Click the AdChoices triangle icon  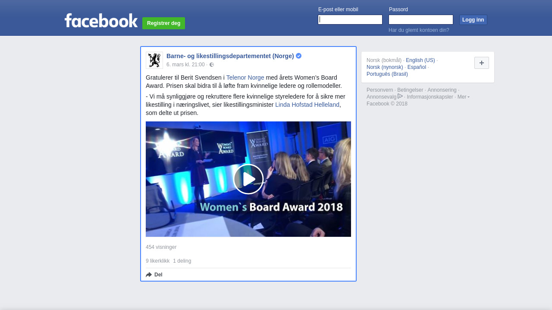(x=400, y=96)
